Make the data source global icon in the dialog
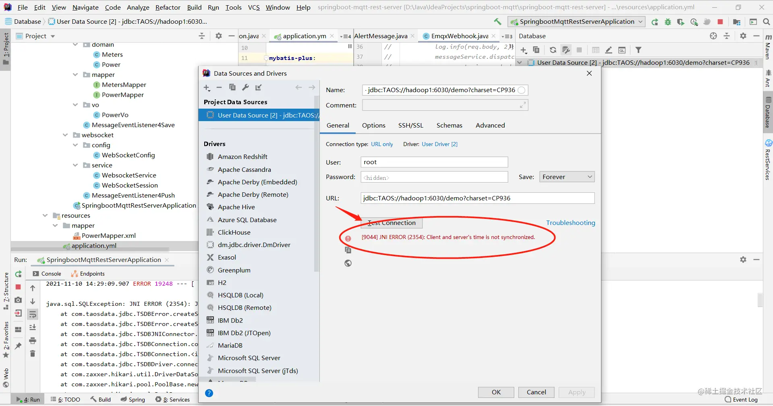Viewport: 773px width, 406px height. pos(259,87)
